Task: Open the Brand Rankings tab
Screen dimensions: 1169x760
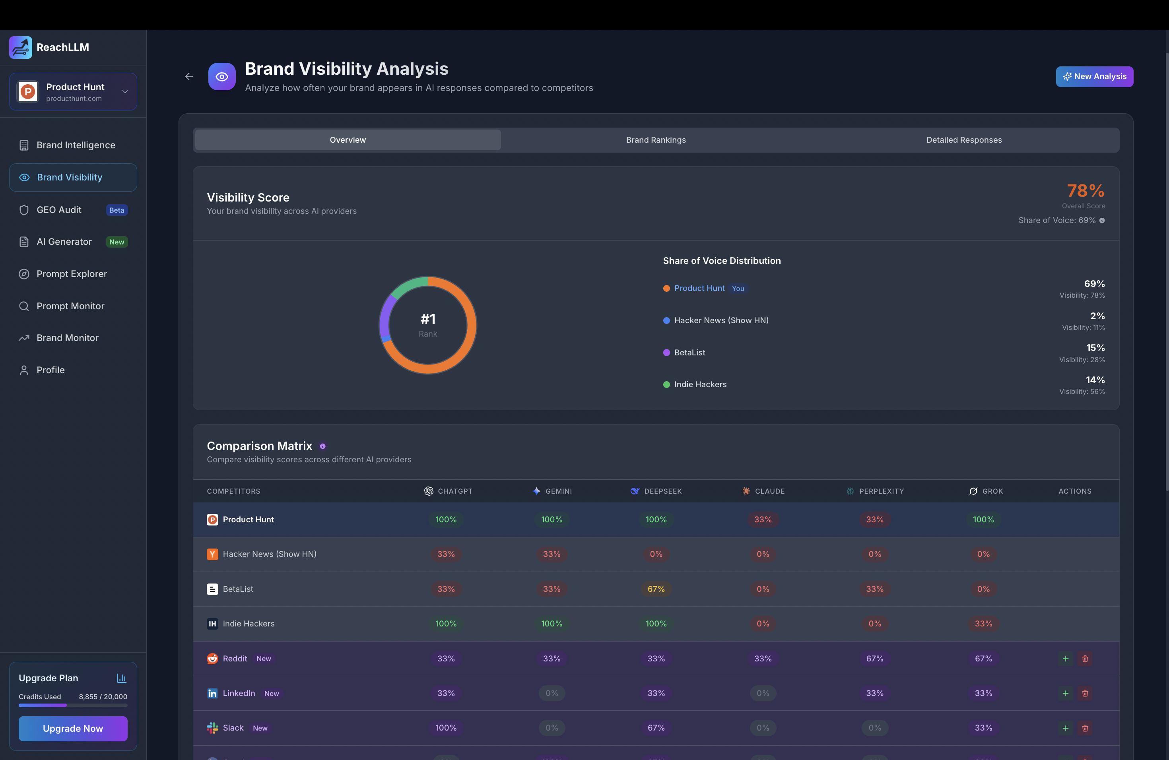Action: [656, 140]
